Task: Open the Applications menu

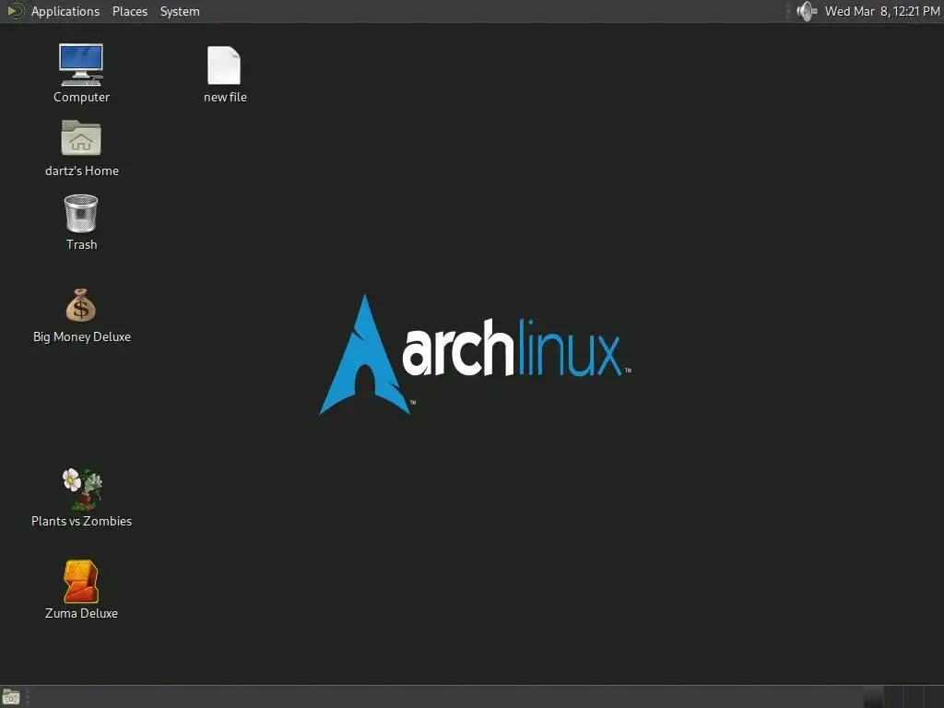Action: 65,11
